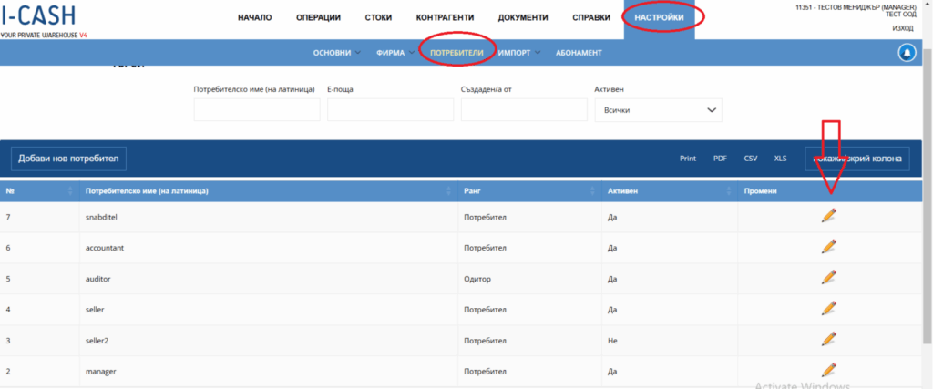This screenshot has width=933, height=389.
Task: Click Добави нов потребител button
Action: [69, 159]
